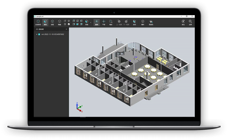Click the 复位 reset view button
The image size is (228, 139).
(183, 22)
